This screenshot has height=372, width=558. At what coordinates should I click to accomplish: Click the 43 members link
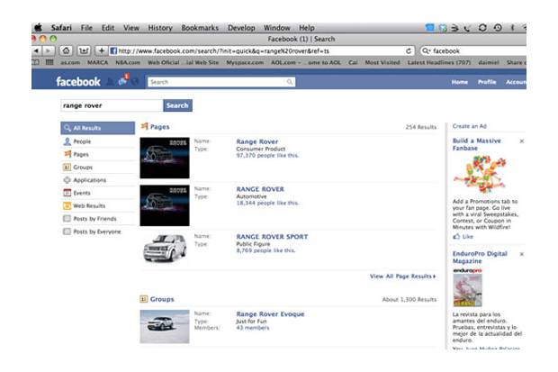tap(253, 328)
